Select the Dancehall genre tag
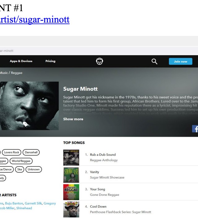The image size is (198, 224). [x=31, y=152]
